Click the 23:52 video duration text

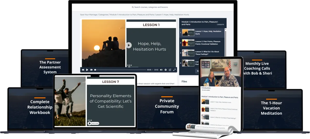[x=156, y=70]
